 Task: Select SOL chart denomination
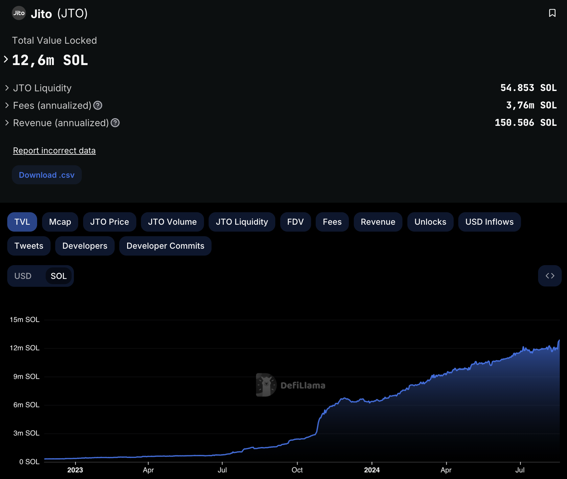point(59,276)
